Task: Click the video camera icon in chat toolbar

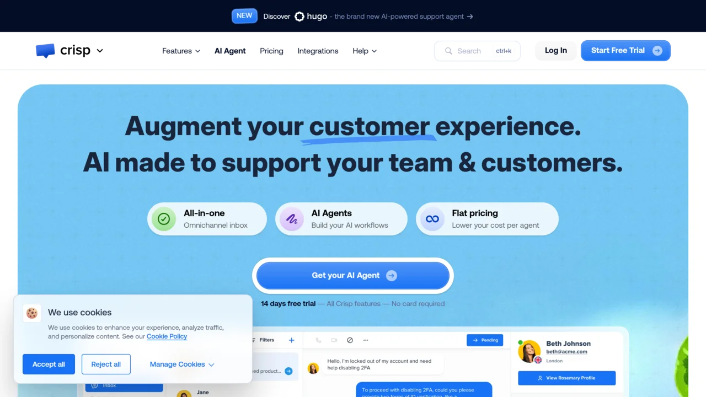Action: pyautogui.click(x=334, y=340)
